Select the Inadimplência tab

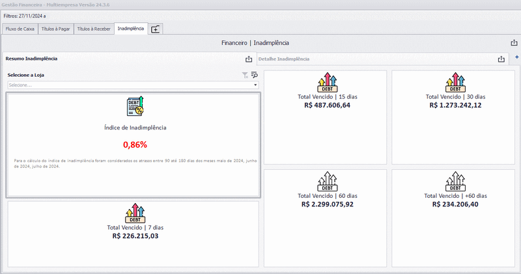click(x=131, y=29)
